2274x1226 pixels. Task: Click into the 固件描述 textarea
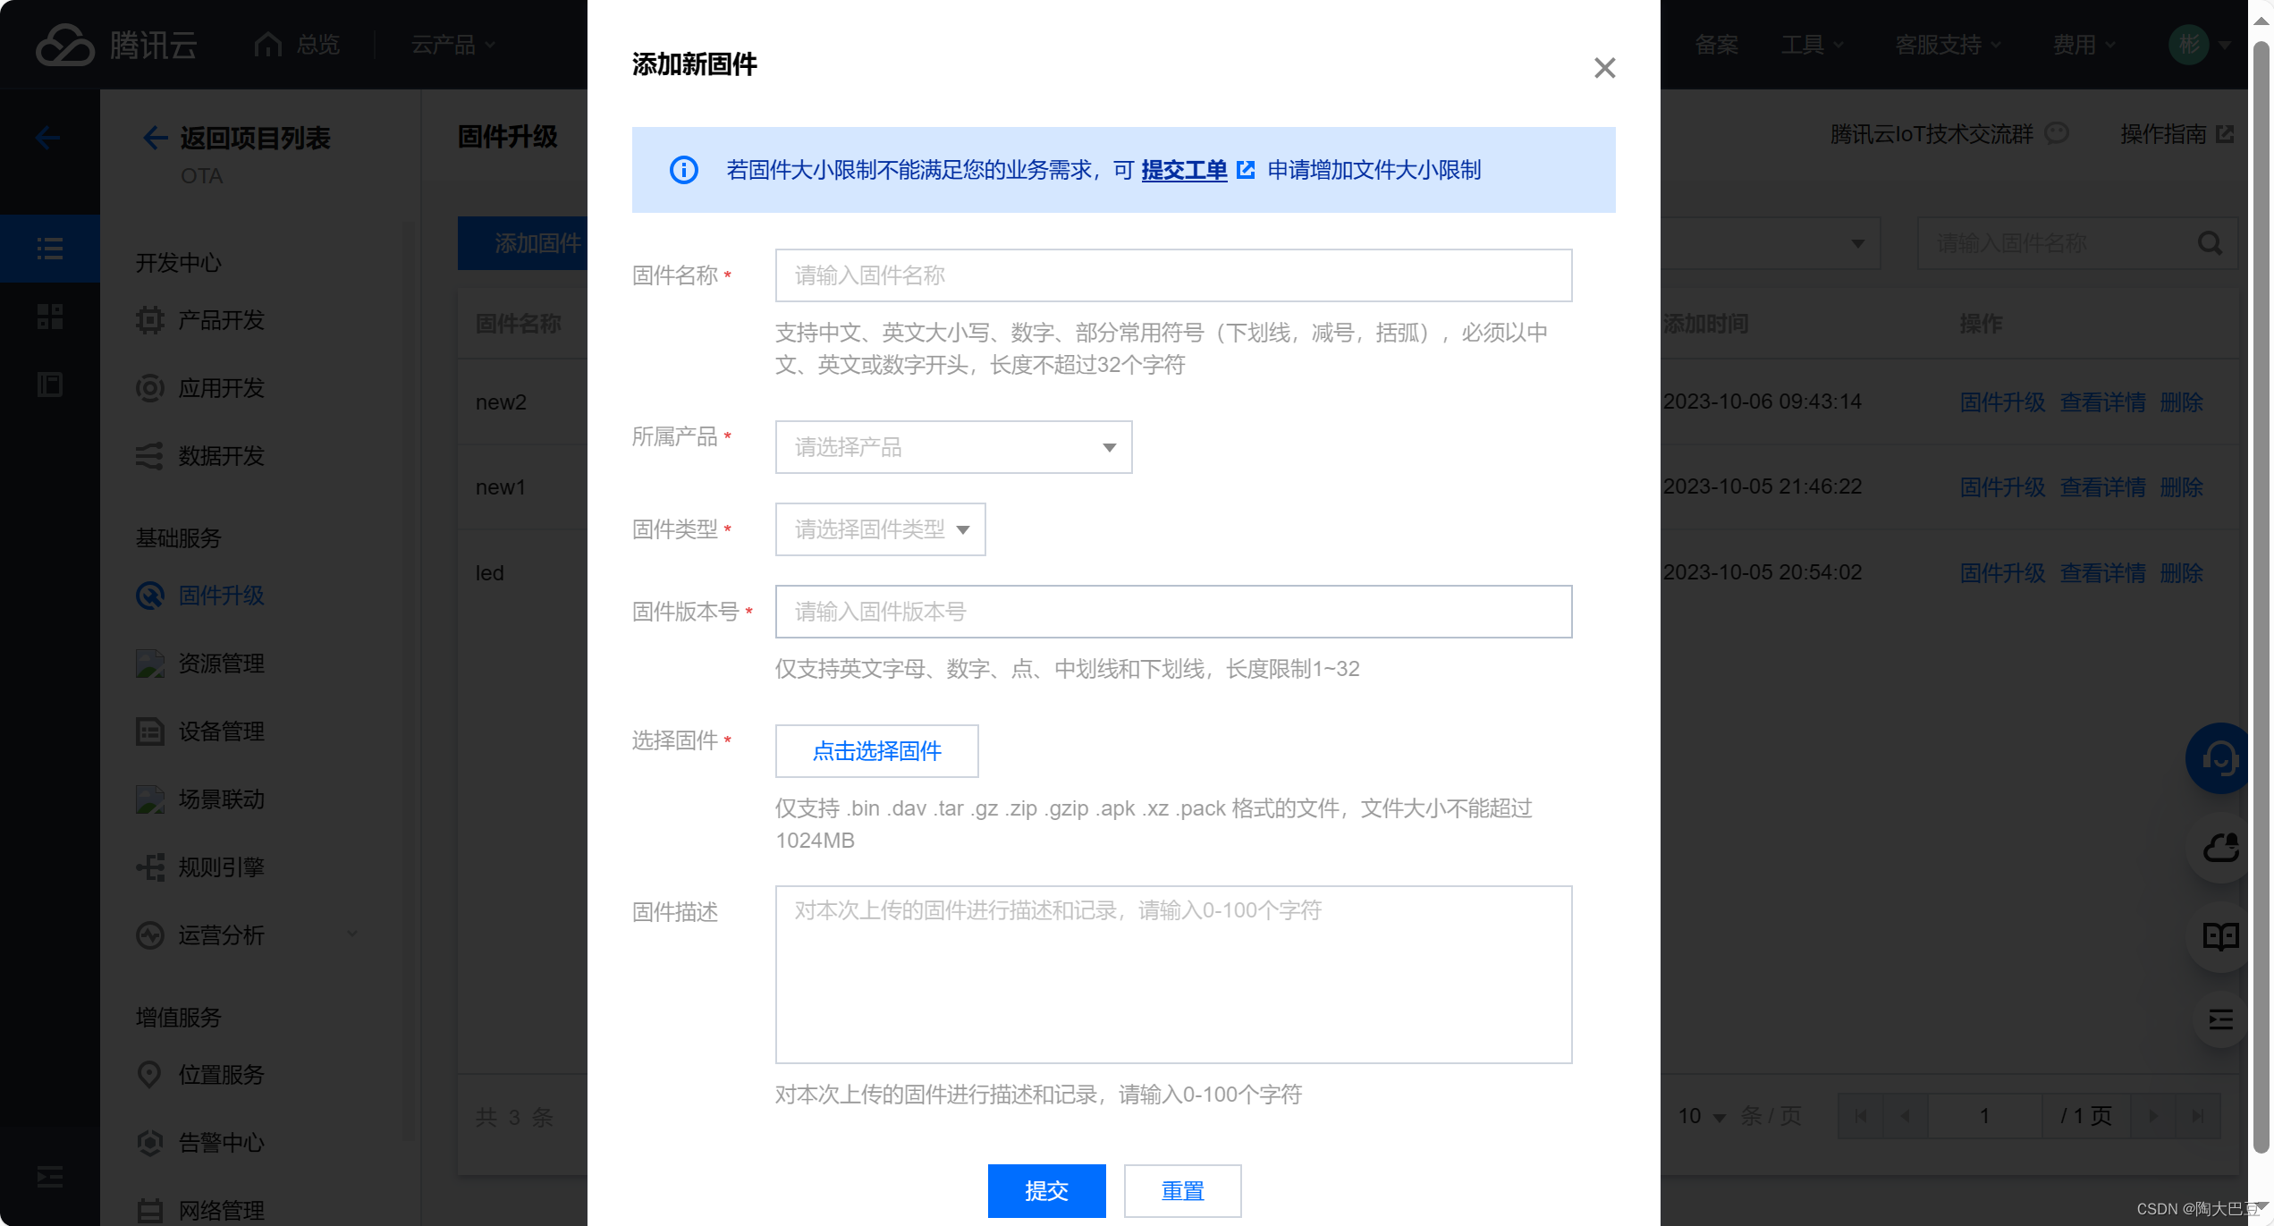point(1172,974)
